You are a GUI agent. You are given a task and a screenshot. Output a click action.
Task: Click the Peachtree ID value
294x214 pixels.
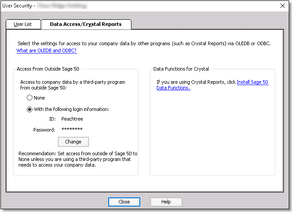(x=72, y=119)
